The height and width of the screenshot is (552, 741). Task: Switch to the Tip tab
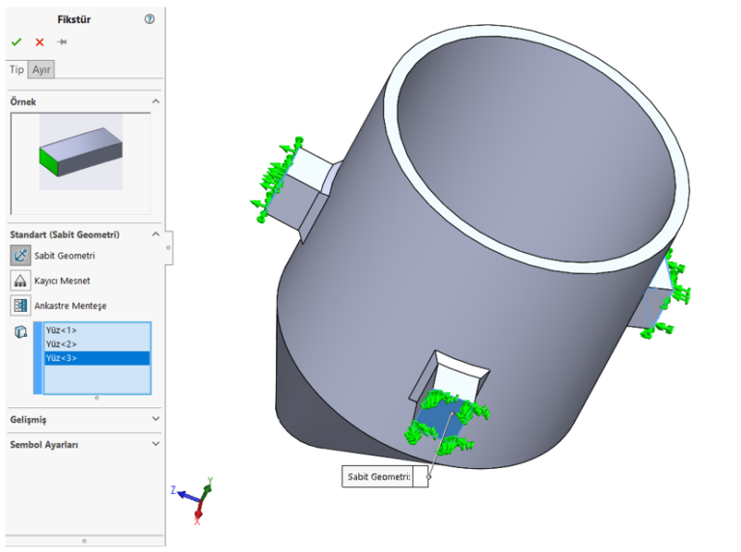click(x=16, y=69)
